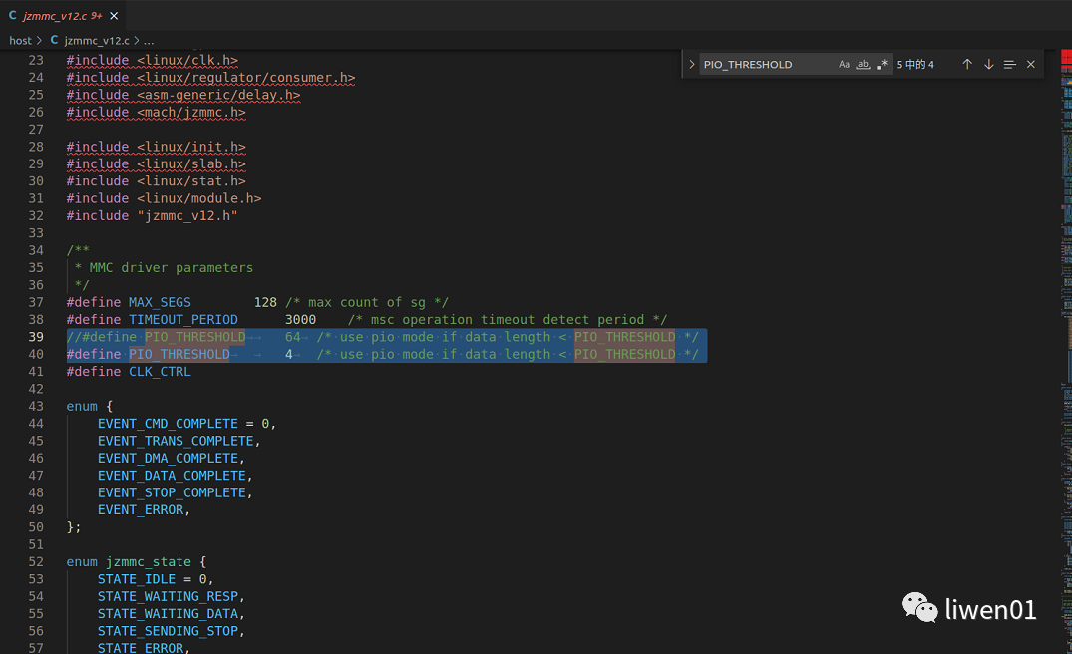Click jzmmc_v12.c in the breadcrumb path
The height and width of the screenshot is (654, 1072).
pos(96,41)
